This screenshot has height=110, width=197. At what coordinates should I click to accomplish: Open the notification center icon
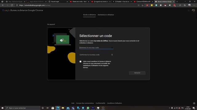(194, 108)
